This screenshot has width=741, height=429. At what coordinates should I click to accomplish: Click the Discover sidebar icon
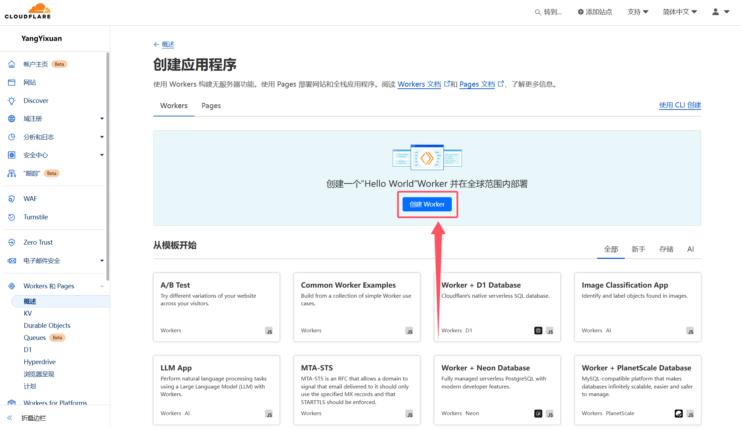tap(11, 100)
